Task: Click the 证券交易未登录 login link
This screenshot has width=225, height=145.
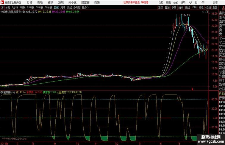Action: click(132, 2)
